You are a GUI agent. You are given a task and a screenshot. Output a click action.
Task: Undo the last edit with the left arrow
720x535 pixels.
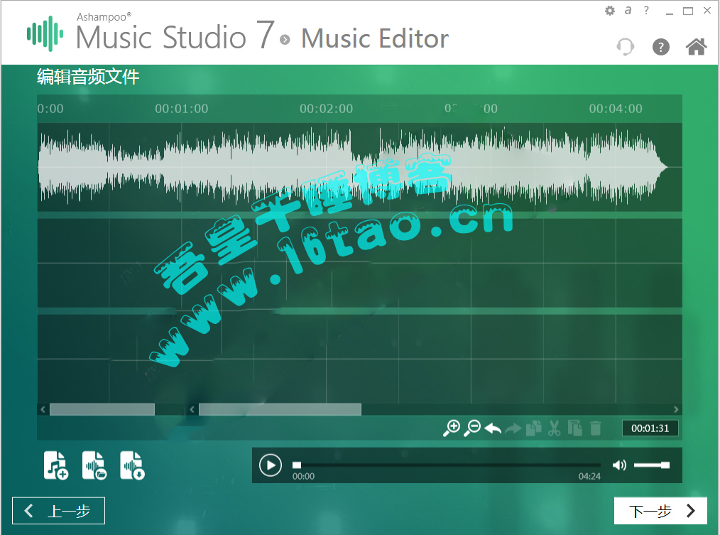[x=493, y=428]
